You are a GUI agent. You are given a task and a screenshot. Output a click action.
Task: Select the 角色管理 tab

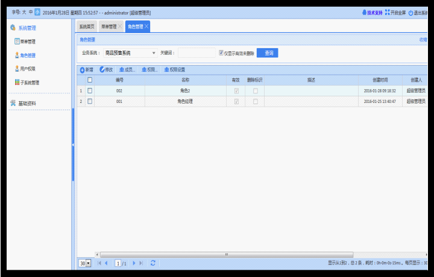pos(136,26)
